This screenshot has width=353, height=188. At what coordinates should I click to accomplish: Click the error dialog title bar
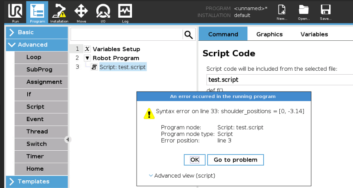tap(224, 96)
